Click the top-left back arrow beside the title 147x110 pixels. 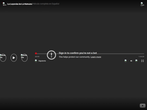click(4, 4)
